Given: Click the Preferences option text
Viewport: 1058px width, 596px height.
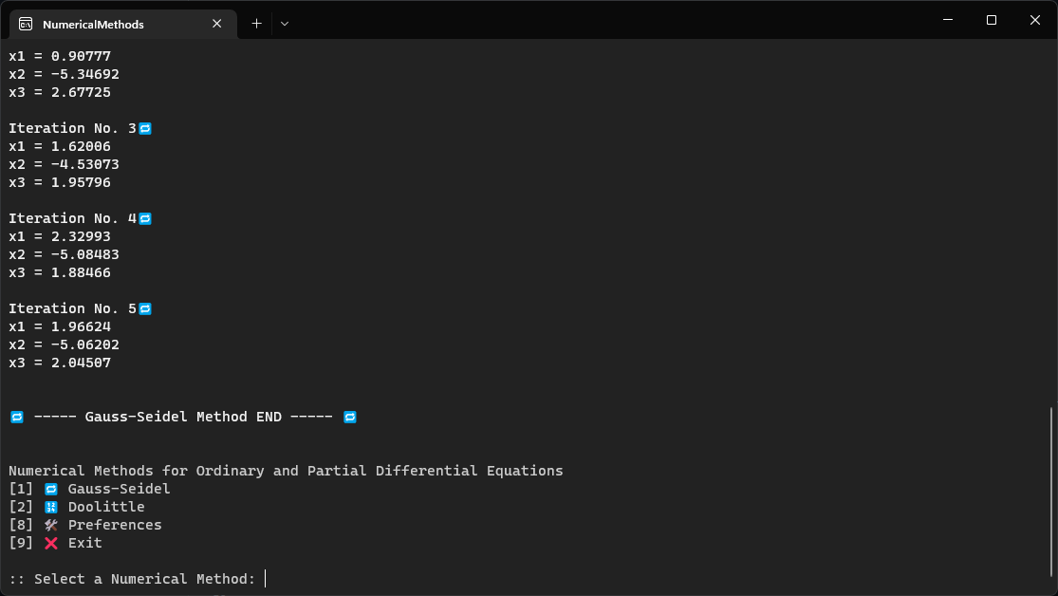Looking at the screenshot, I should coord(114,524).
